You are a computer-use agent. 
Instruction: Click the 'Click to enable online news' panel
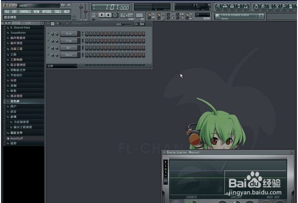tap(239, 16)
